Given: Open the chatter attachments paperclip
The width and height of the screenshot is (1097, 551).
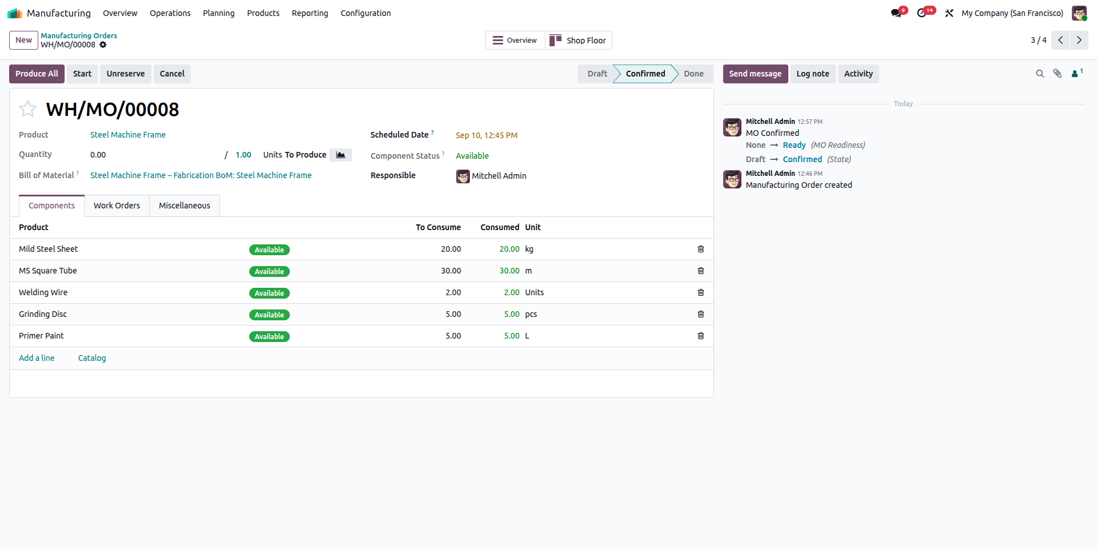Looking at the screenshot, I should (1058, 74).
